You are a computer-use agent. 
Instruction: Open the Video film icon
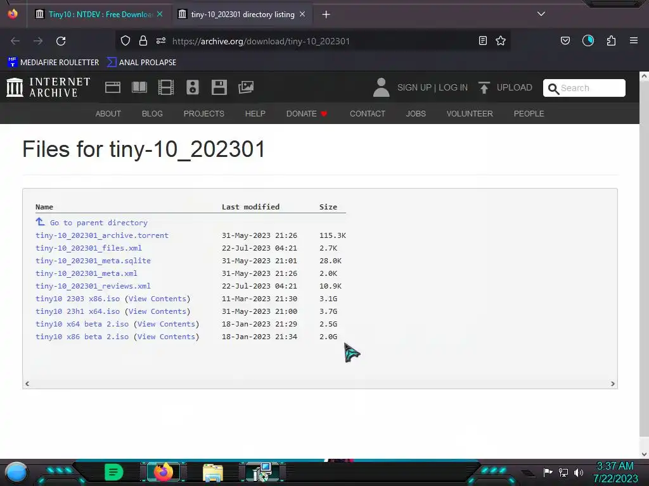[166, 87]
